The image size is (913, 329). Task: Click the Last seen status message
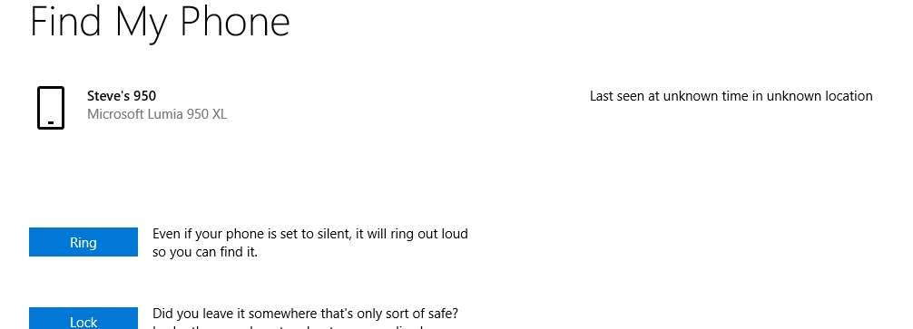tap(731, 96)
